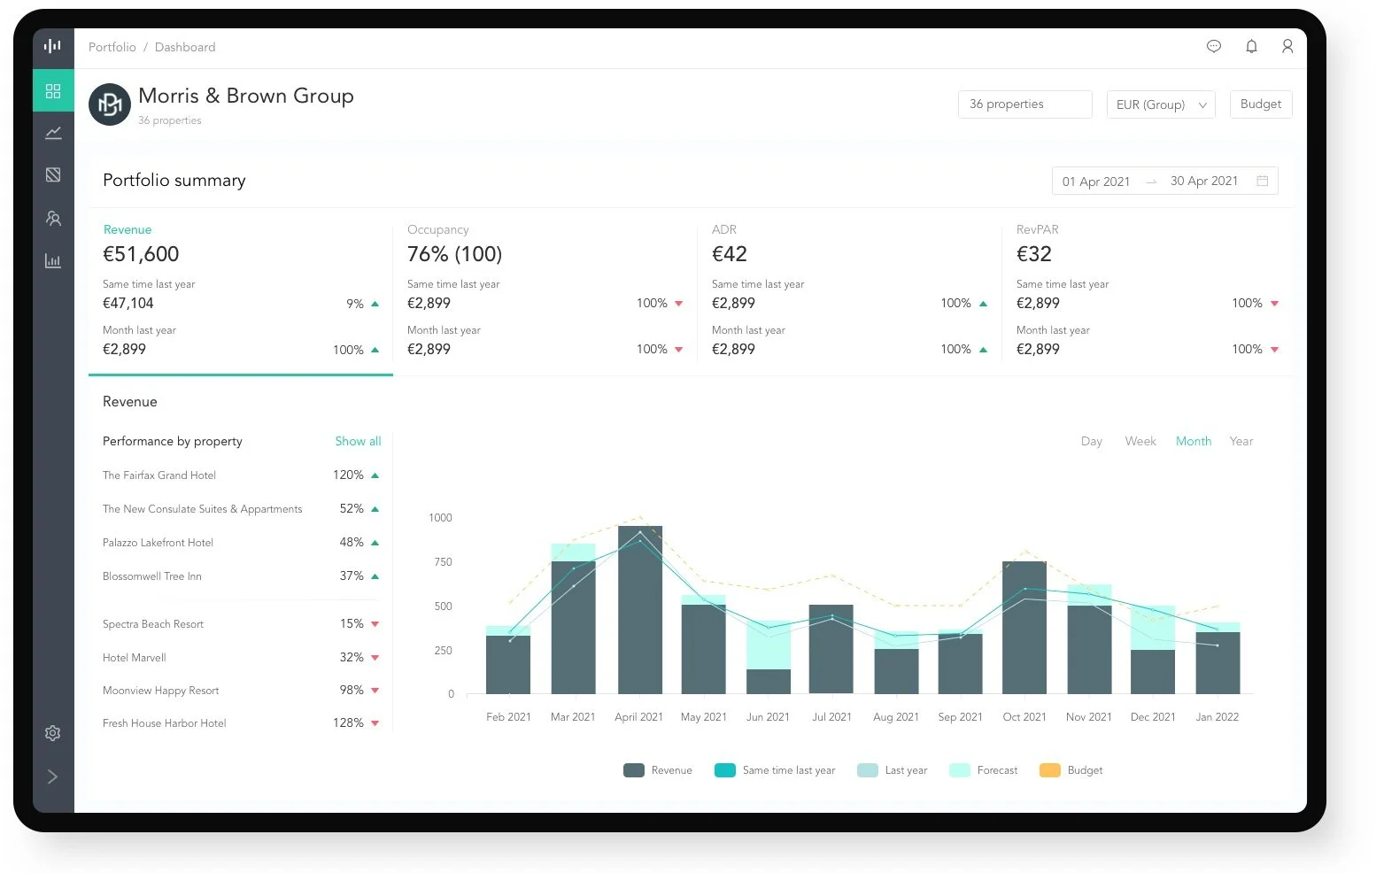Open The Fairfax Grand Hotel row
The image size is (1376, 873).
(x=241, y=475)
